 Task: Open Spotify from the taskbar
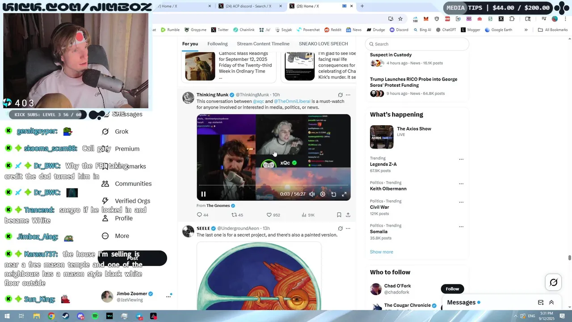95,316
